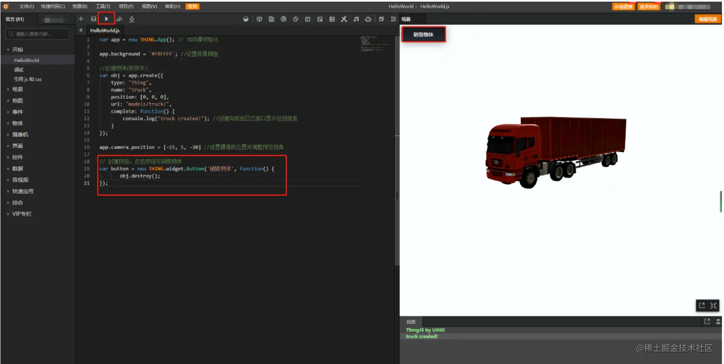Viewport: 724px width, 364px height.
Task: Click the 请求协助 button
Action: [649, 7]
